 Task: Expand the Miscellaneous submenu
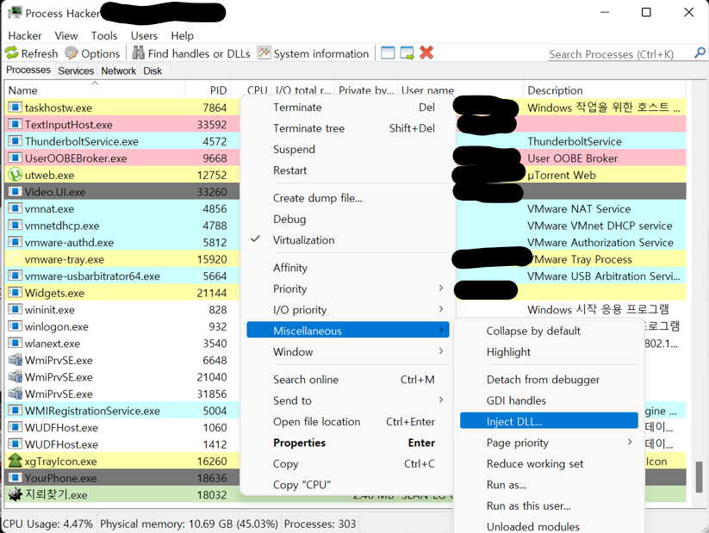(x=348, y=331)
